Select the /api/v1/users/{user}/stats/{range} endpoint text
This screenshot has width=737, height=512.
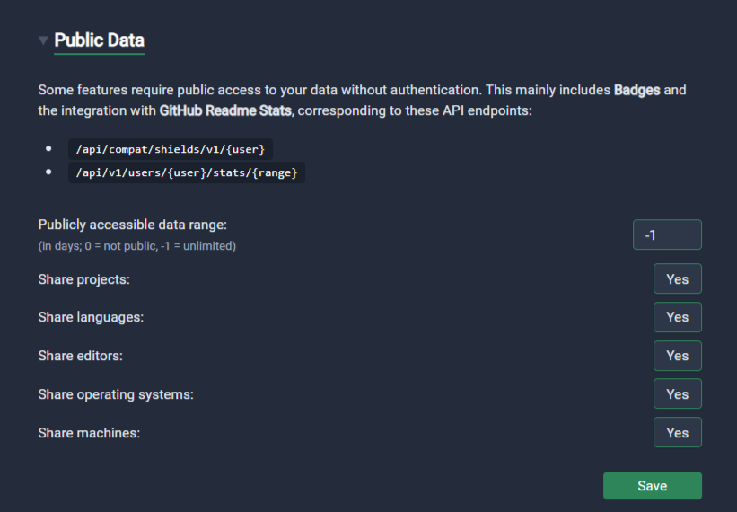point(187,172)
